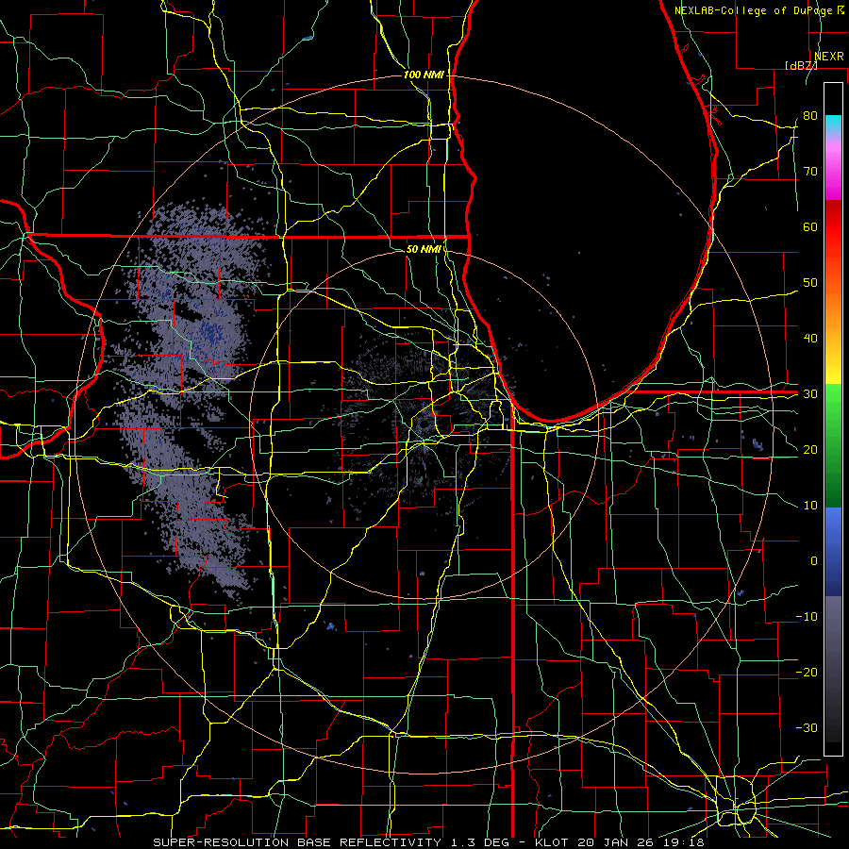This screenshot has width=849, height=849.
Task: Click the "KLOT 20 JAN 26 19:18" timestamp text
Action: (x=619, y=842)
